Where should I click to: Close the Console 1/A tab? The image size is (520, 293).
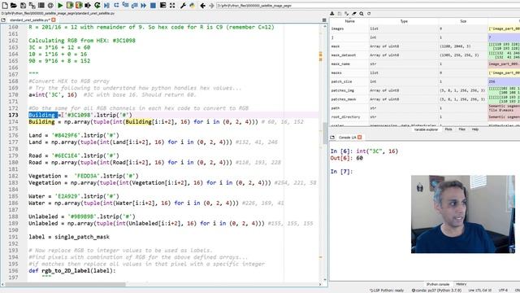[359, 138]
